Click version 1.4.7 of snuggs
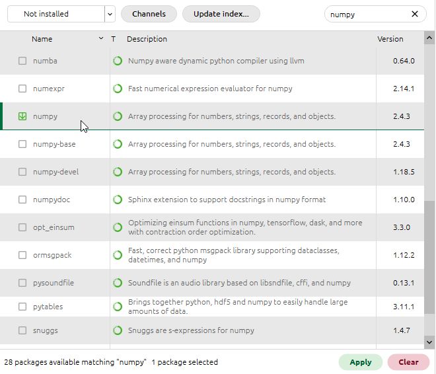This screenshot has width=436, height=374. pos(402,330)
